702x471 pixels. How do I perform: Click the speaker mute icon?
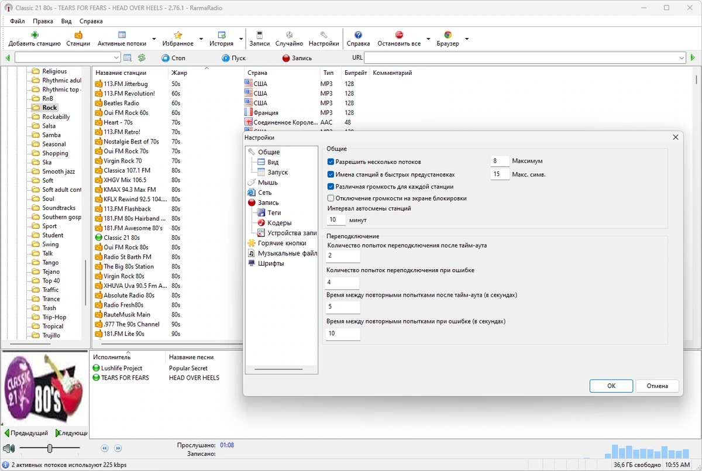point(8,448)
